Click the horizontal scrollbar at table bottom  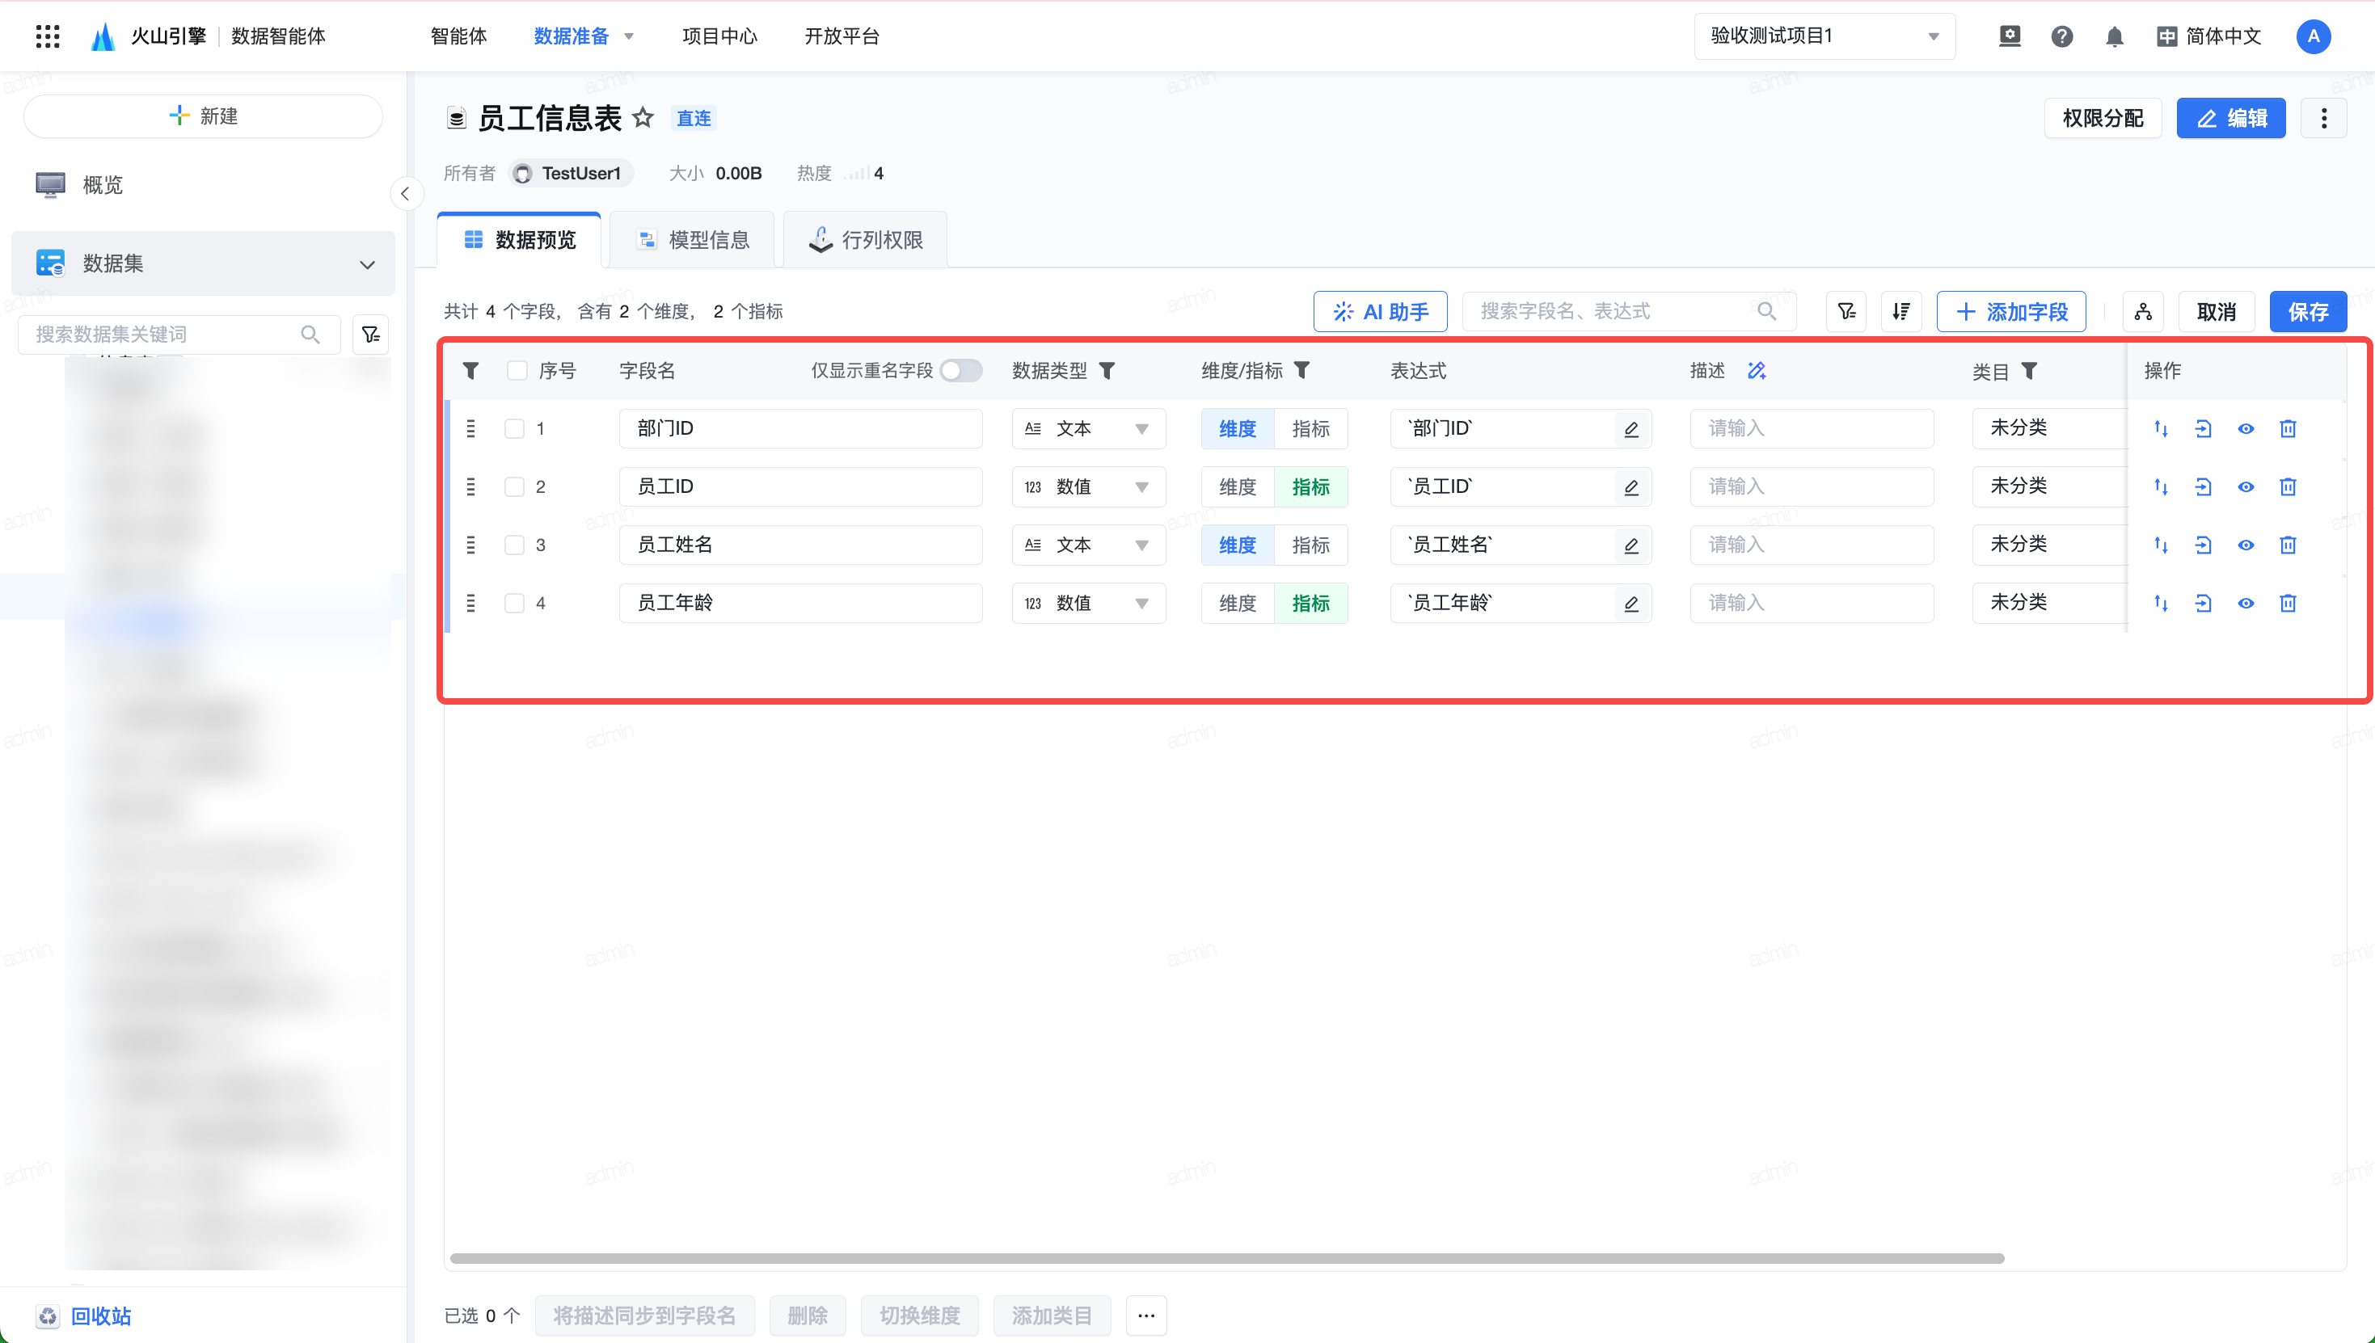(1225, 1258)
